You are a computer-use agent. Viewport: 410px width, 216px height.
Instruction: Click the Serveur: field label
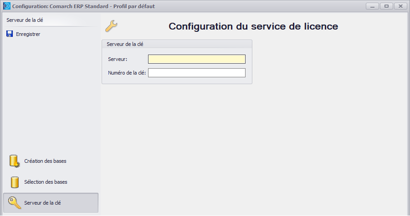click(x=118, y=59)
